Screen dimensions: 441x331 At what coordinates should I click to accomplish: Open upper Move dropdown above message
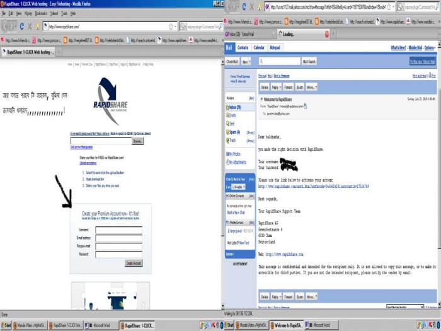[312, 87]
